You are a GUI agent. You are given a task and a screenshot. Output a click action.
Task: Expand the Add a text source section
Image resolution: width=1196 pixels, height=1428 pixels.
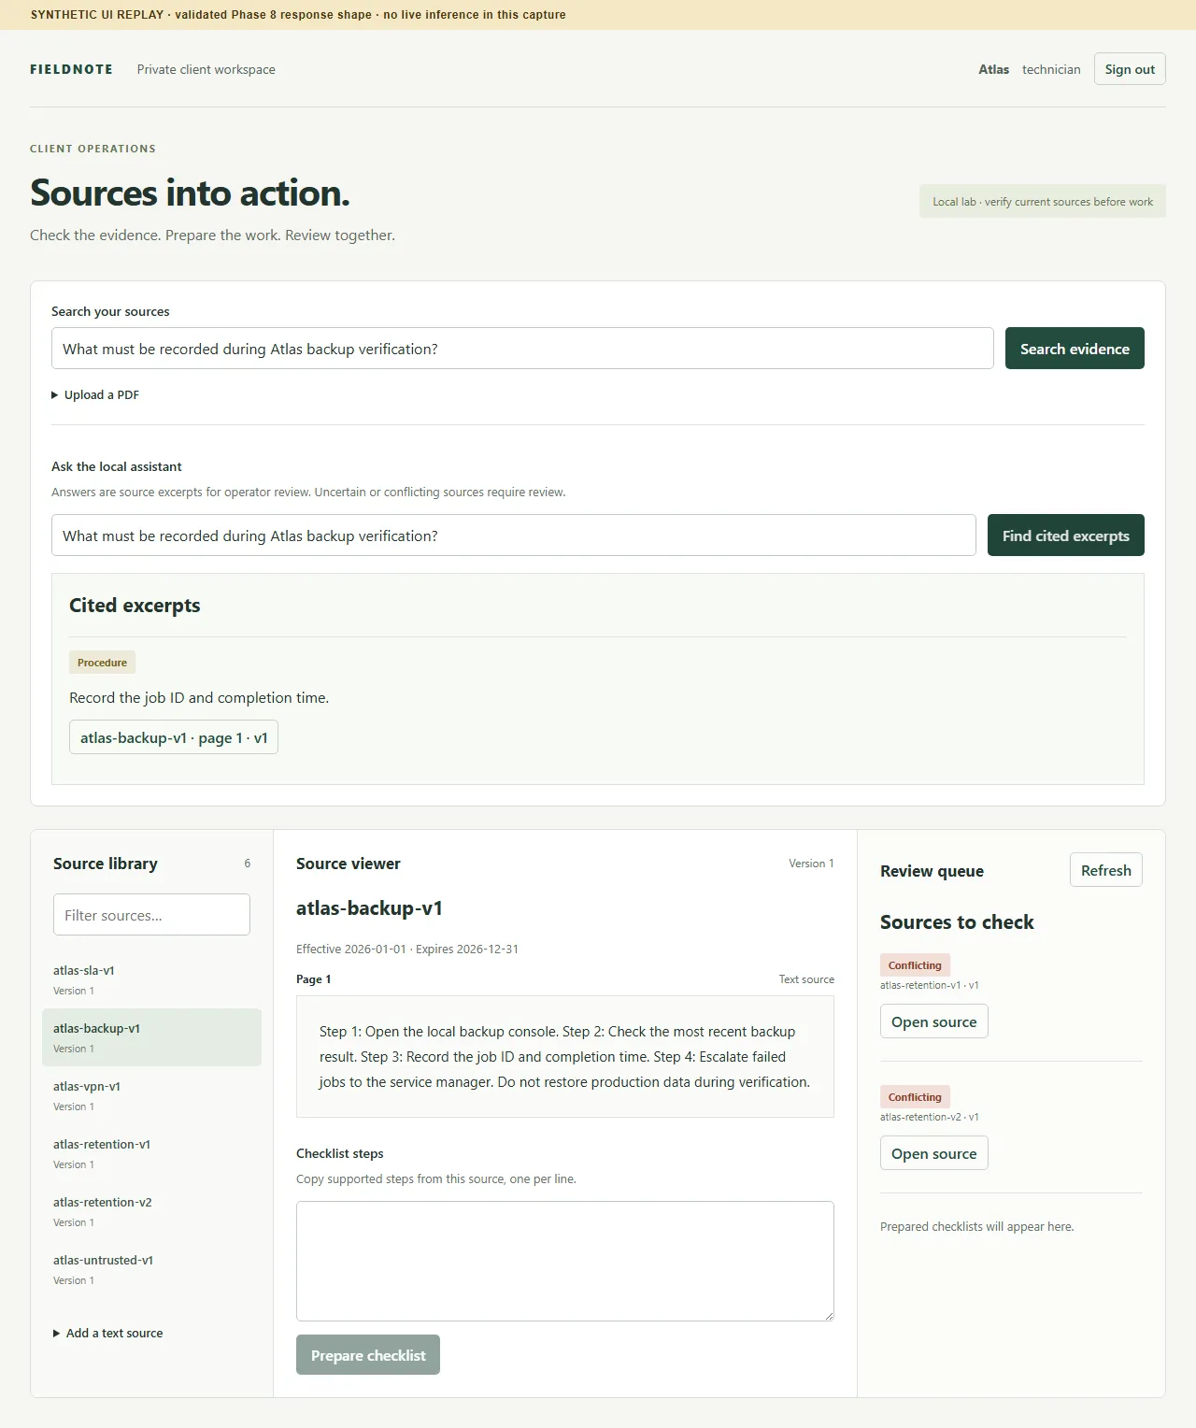click(x=107, y=1333)
